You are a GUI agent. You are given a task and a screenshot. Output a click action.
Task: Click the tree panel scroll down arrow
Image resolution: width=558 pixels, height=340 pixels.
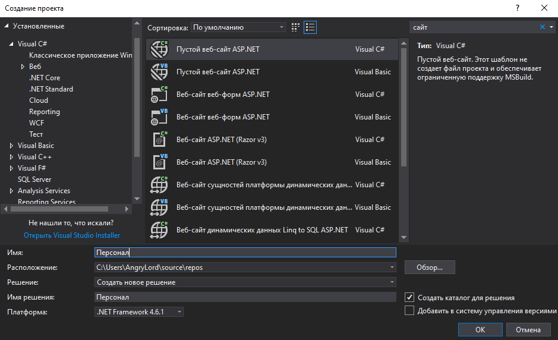(137, 199)
